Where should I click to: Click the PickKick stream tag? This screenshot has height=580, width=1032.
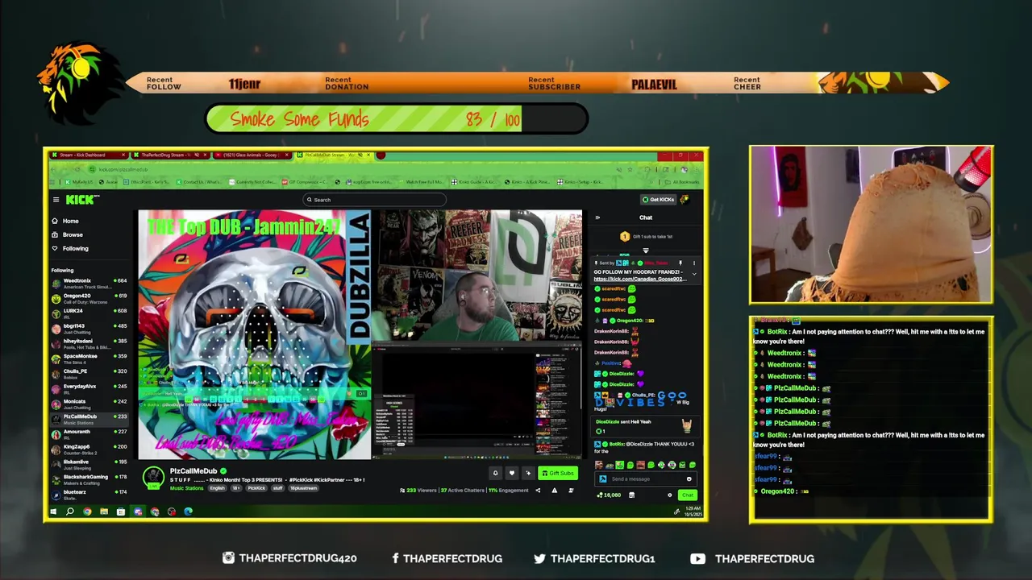point(256,488)
